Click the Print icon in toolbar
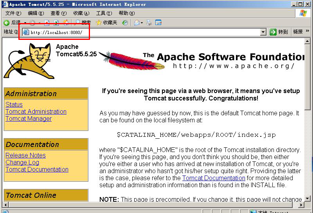 149,23
